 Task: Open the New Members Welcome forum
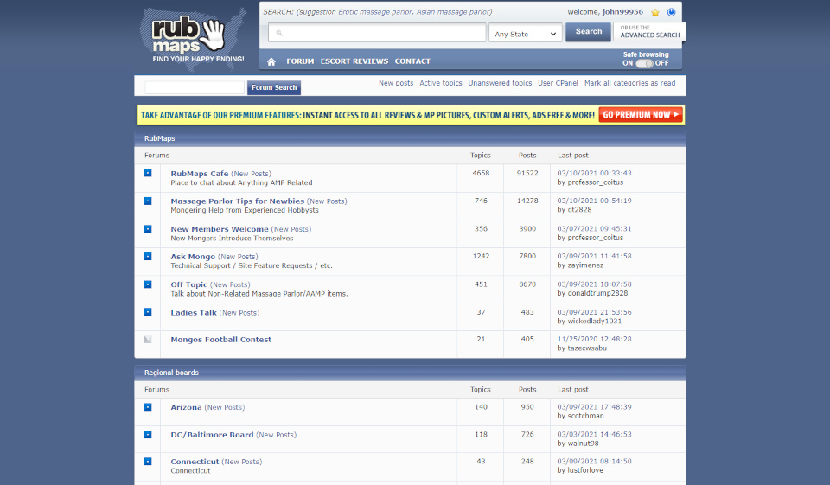click(x=219, y=229)
